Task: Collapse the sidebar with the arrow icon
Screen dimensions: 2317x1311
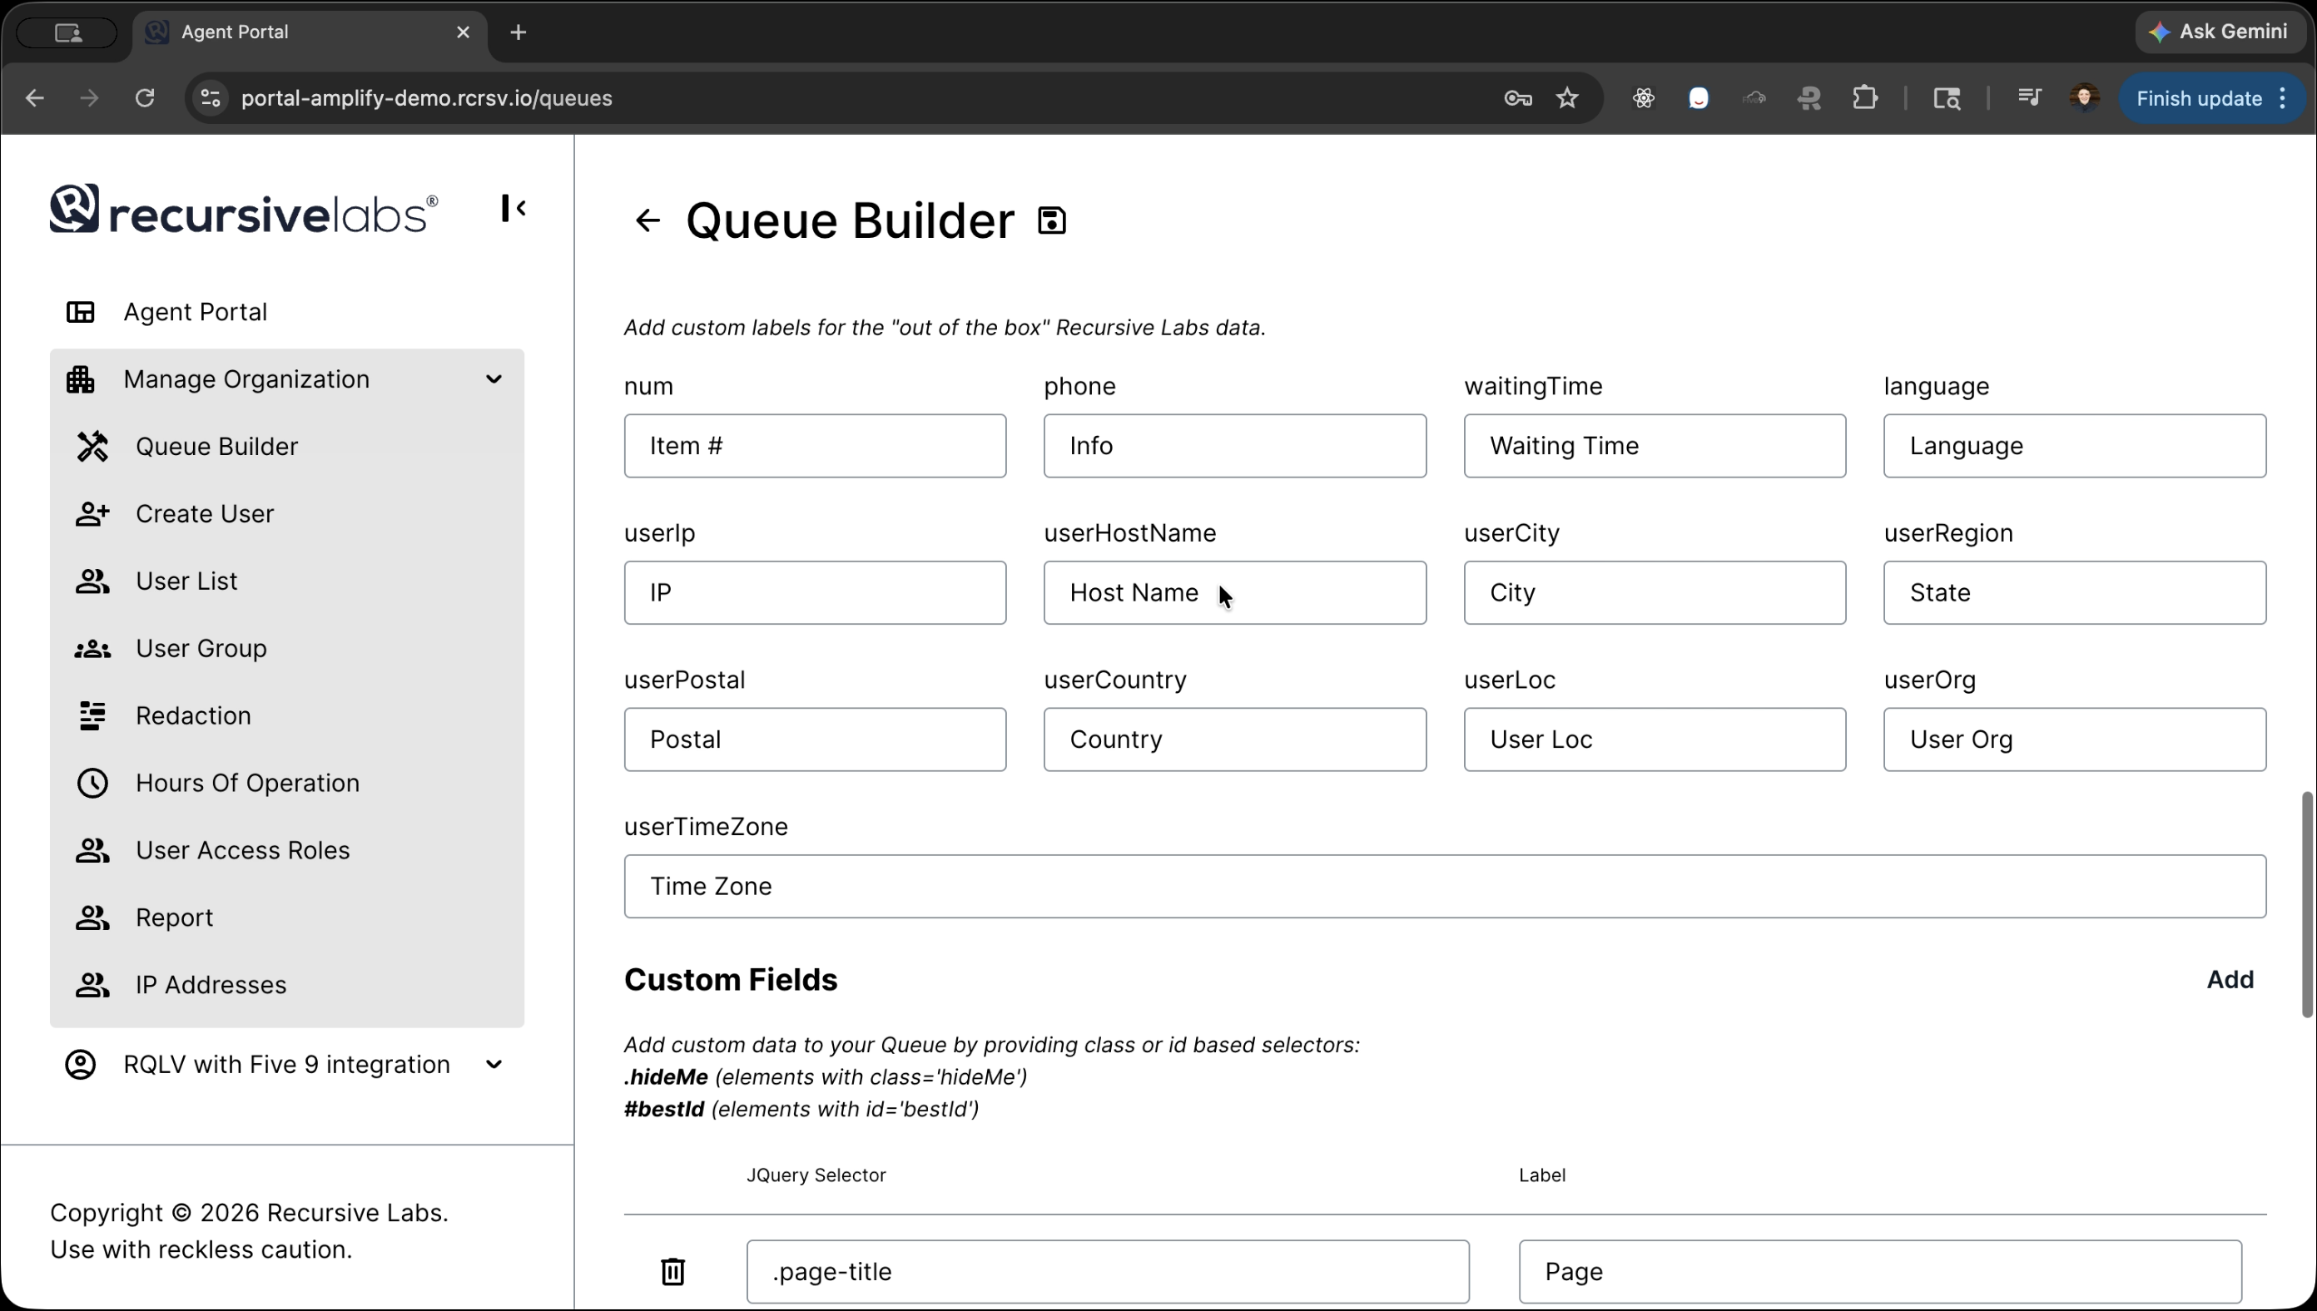Action: point(514,208)
